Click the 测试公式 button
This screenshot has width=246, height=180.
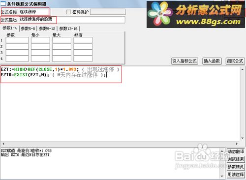[x=235, y=61]
